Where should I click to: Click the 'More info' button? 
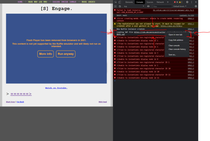(45, 54)
